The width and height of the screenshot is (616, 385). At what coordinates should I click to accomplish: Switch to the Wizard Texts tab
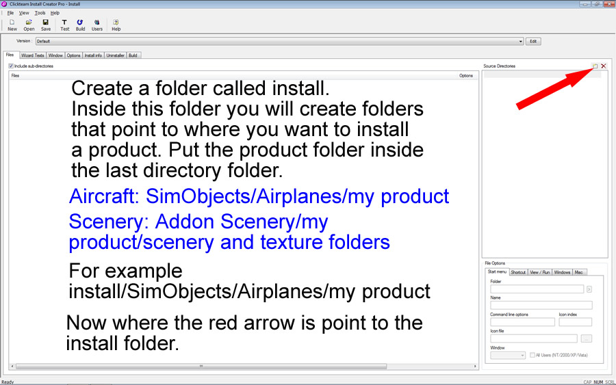[x=32, y=55]
